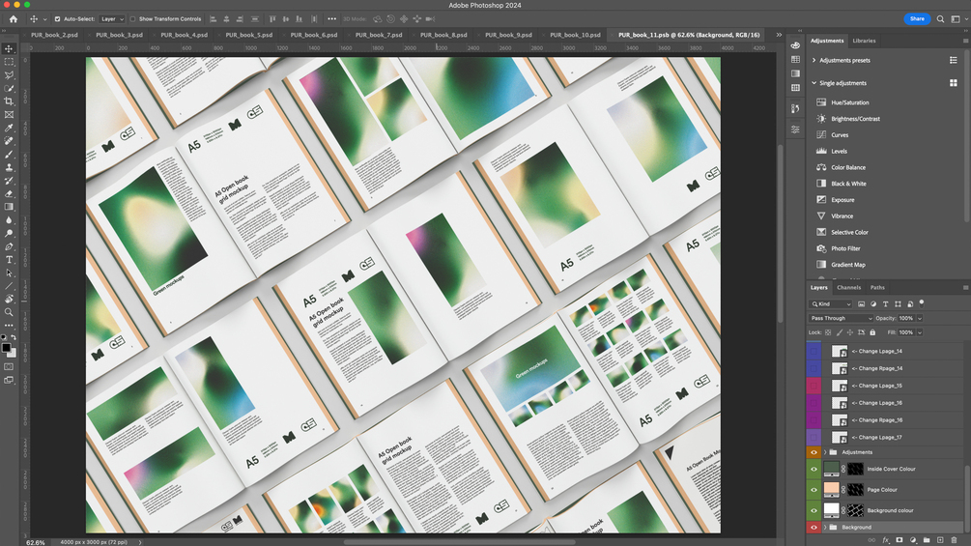Click the Page Colour layer colour thumbnail
Viewport: 971px width, 546px height.
831,489
